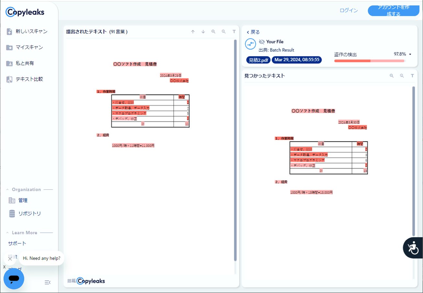Dismiss the help chat bubble
This screenshot has height=293, width=423.
pyautogui.click(x=10, y=259)
